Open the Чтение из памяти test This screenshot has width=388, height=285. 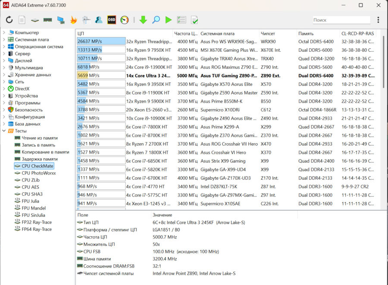point(40,138)
